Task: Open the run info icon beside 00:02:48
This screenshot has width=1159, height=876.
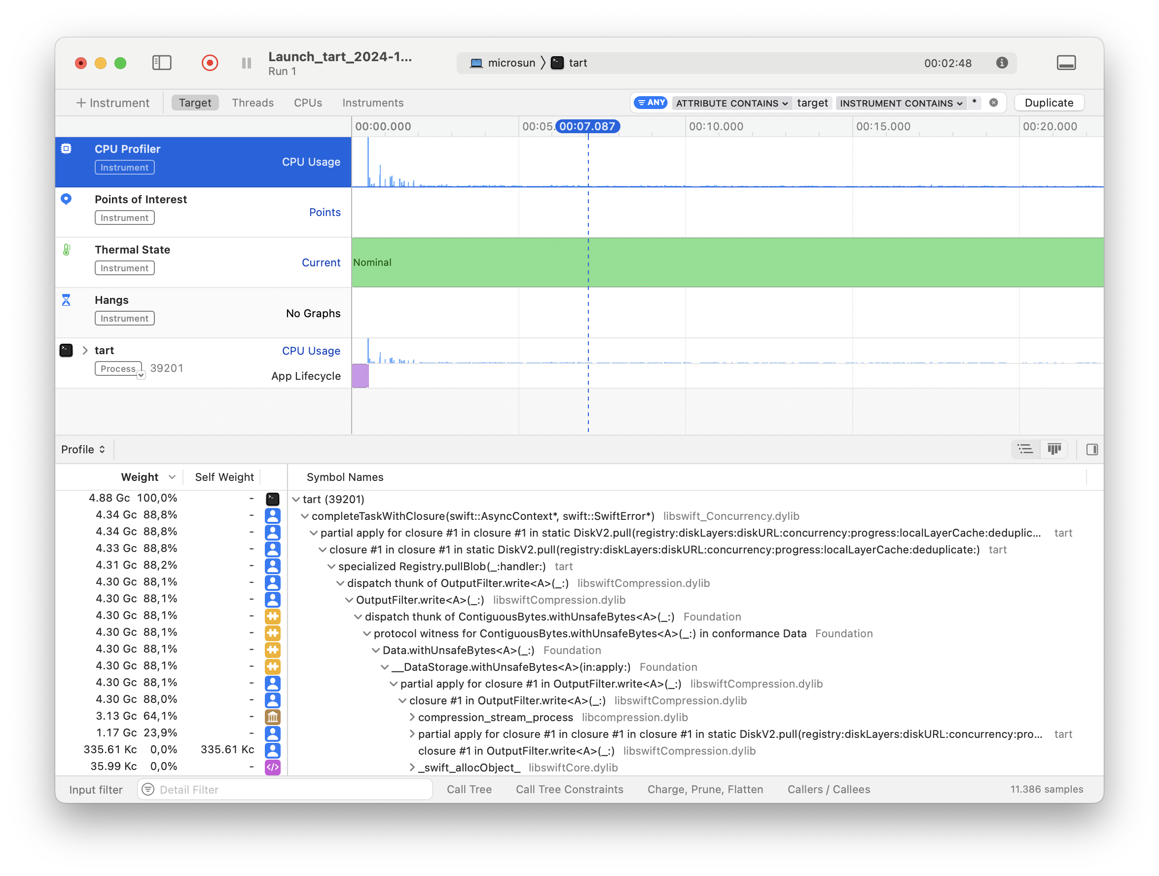Action: pyautogui.click(x=1001, y=63)
